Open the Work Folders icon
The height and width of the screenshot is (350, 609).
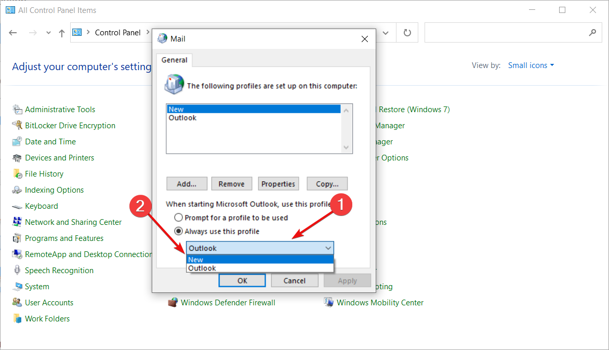(17, 318)
